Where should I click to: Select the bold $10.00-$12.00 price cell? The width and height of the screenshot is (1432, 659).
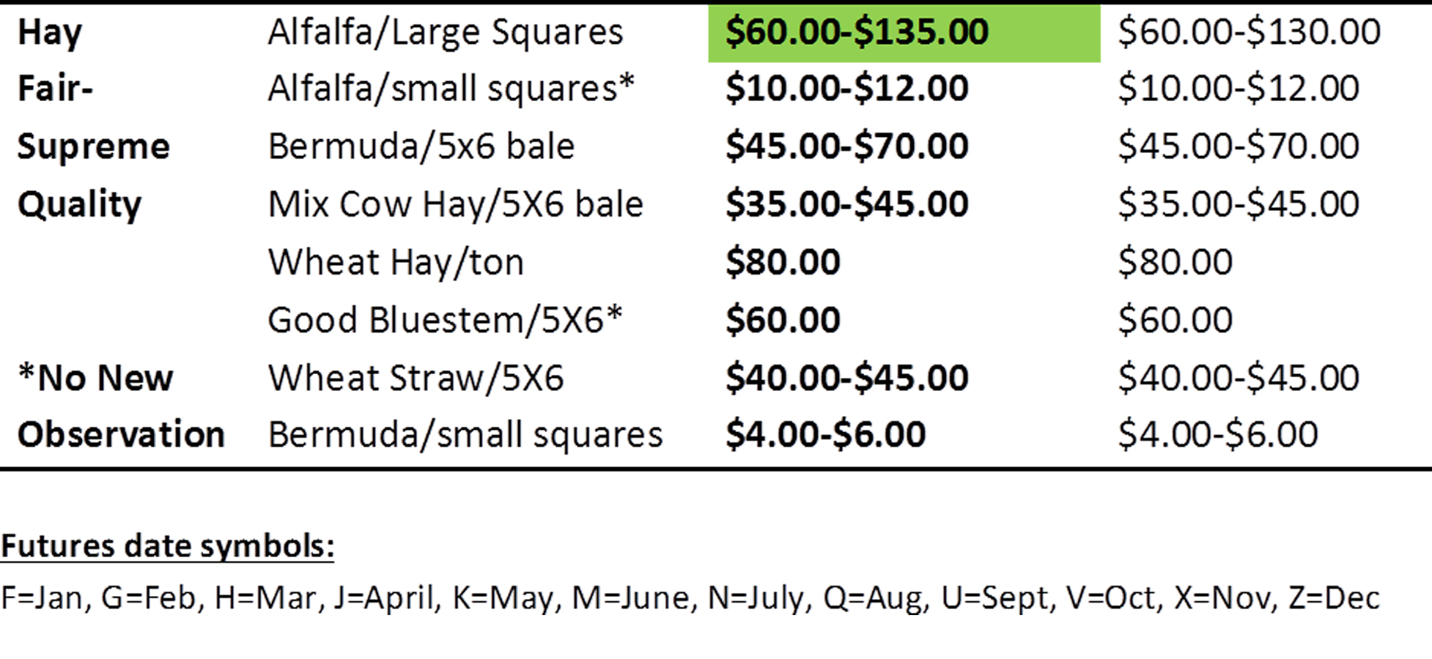tap(847, 89)
